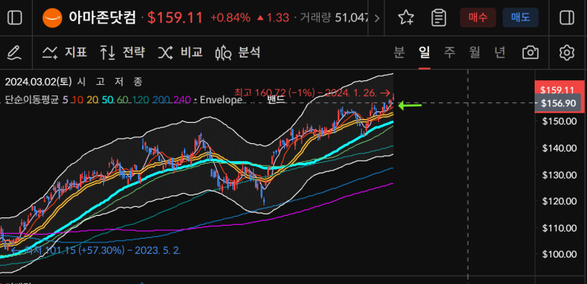
Task: Click the $150.00 price axis label
Action: coord(560,121)
